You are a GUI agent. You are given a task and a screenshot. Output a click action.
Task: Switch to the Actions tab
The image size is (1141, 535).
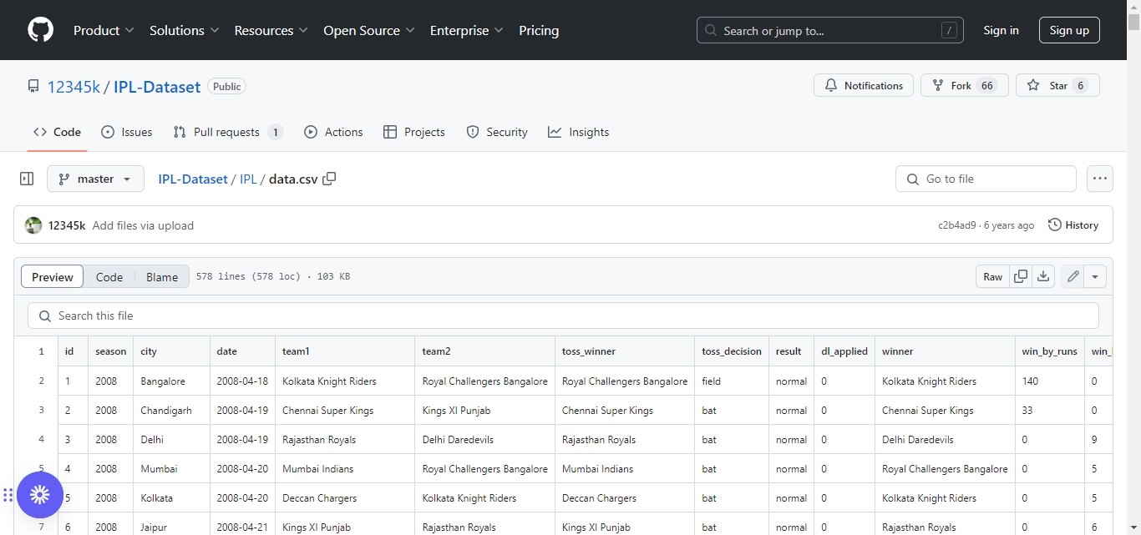[x=333, y=132]
